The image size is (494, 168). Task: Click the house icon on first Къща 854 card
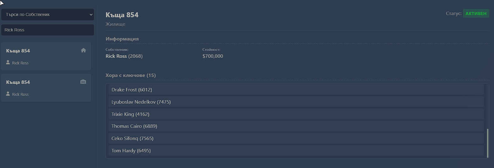(x=83, y=50)
